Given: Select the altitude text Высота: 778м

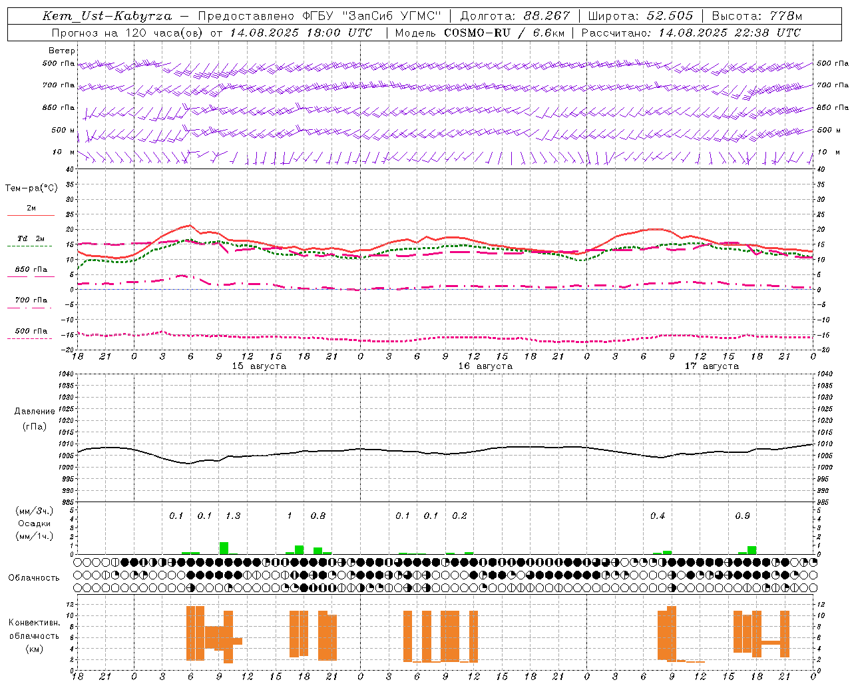Looking at the screenshot, I should click(757, 16).
